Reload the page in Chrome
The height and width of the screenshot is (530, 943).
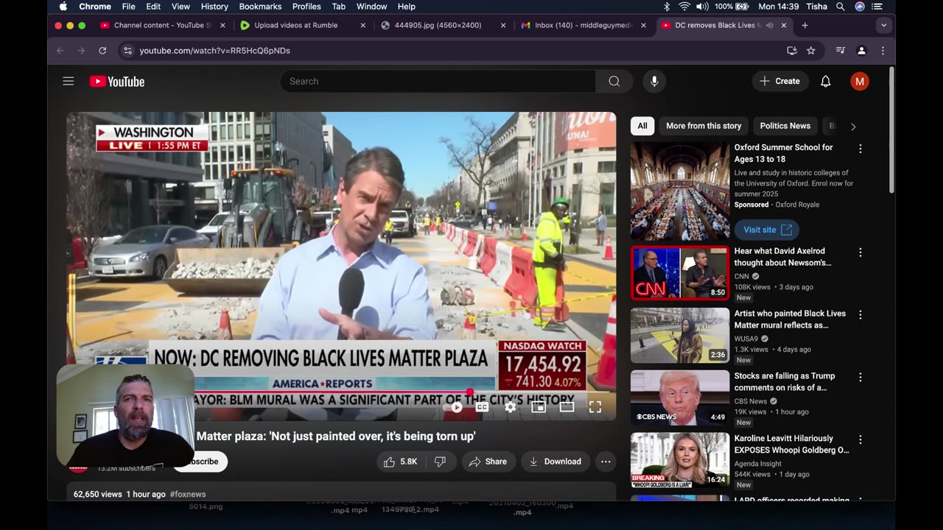pyautogui.click(x=102, y=51)
